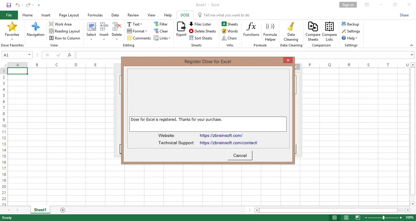Switch to the View tab
416x221 pixels.
[x=151, y=15]
